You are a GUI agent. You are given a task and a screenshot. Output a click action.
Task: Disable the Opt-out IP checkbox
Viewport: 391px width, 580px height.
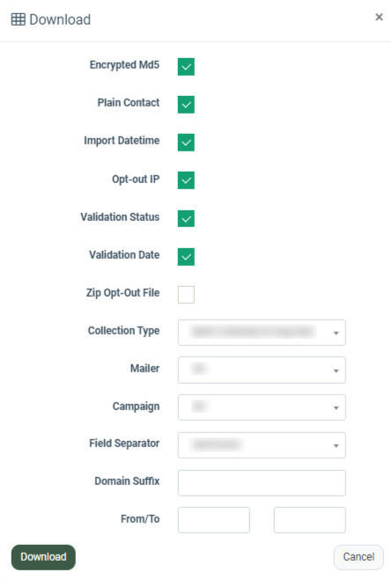[186, 180]
